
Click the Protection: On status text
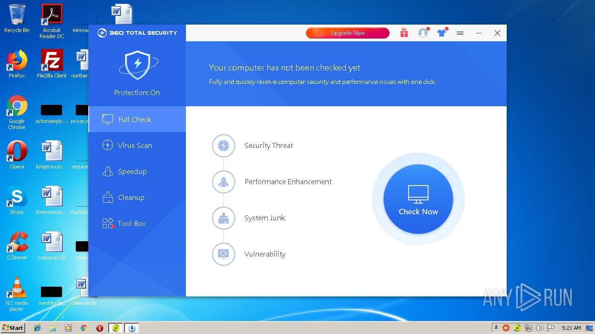pyautogui.click(x=137, y=93)
